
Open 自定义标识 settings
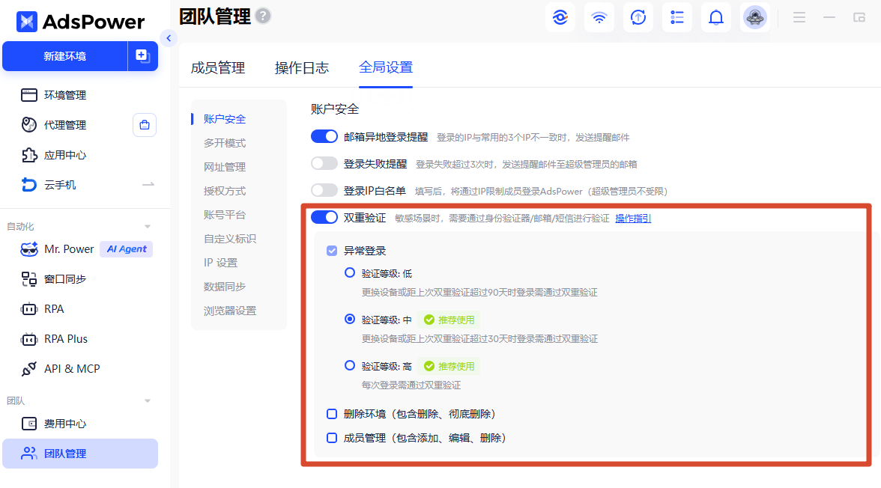coord(230,239)
